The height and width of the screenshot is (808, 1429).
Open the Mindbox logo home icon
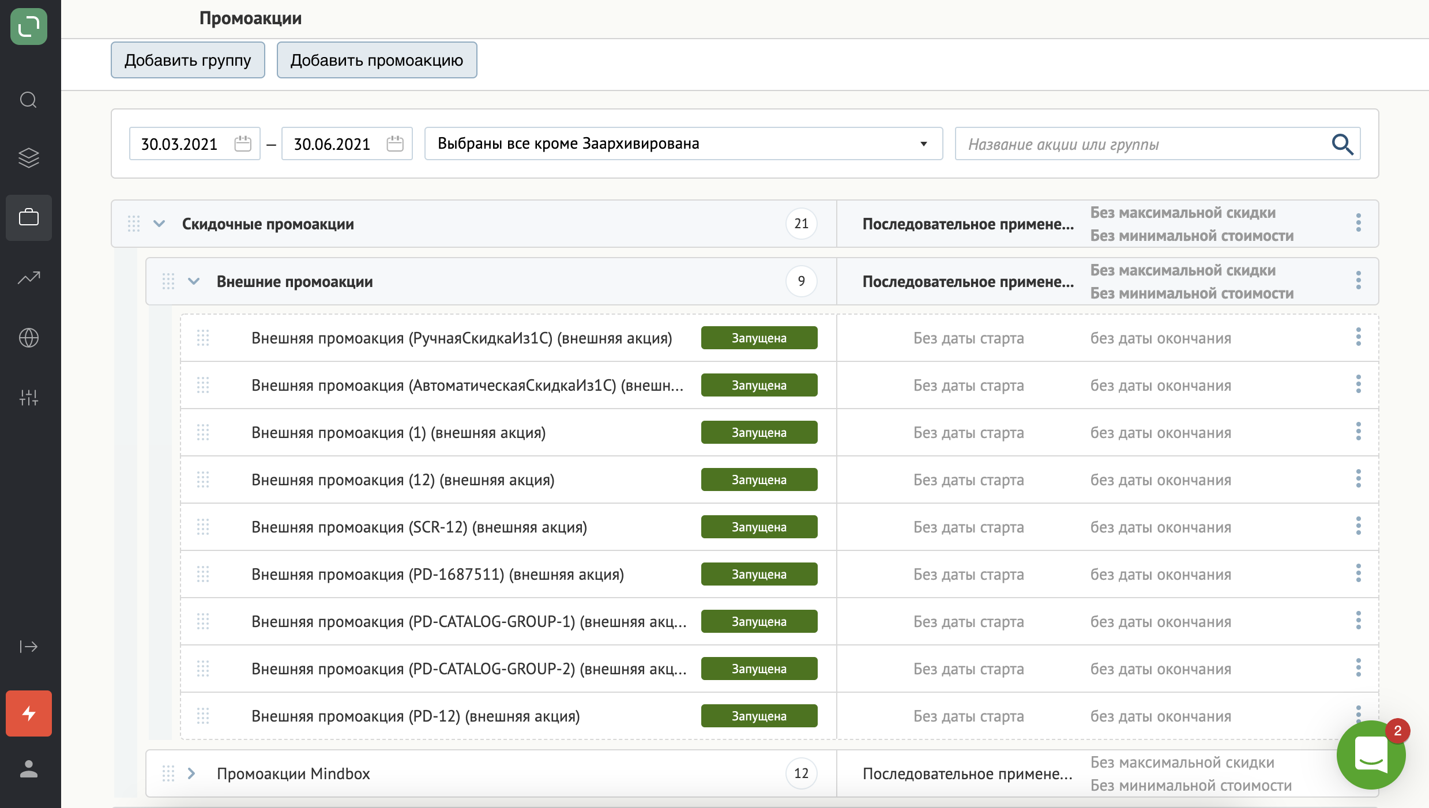[29, 27]
